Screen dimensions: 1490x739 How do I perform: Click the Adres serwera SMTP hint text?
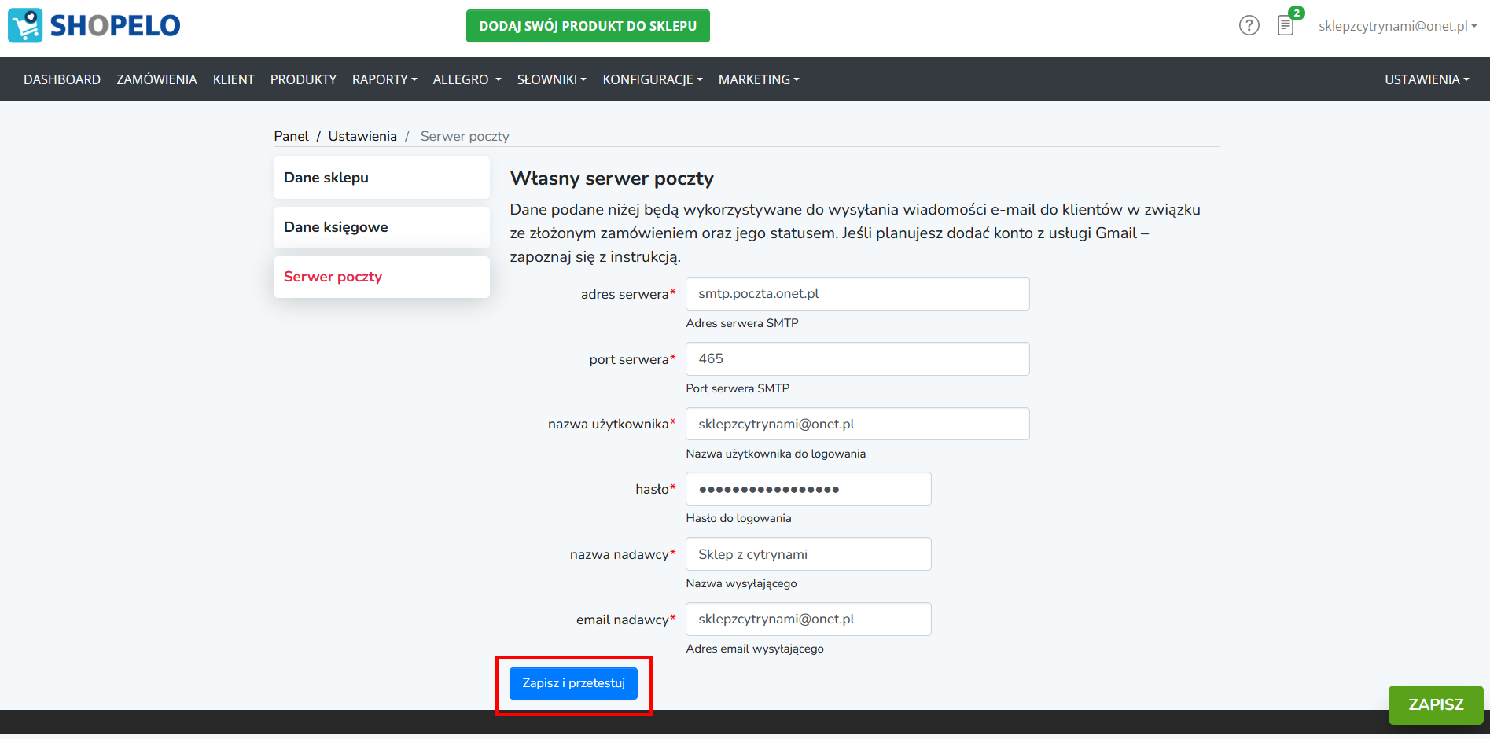[742, 323]
